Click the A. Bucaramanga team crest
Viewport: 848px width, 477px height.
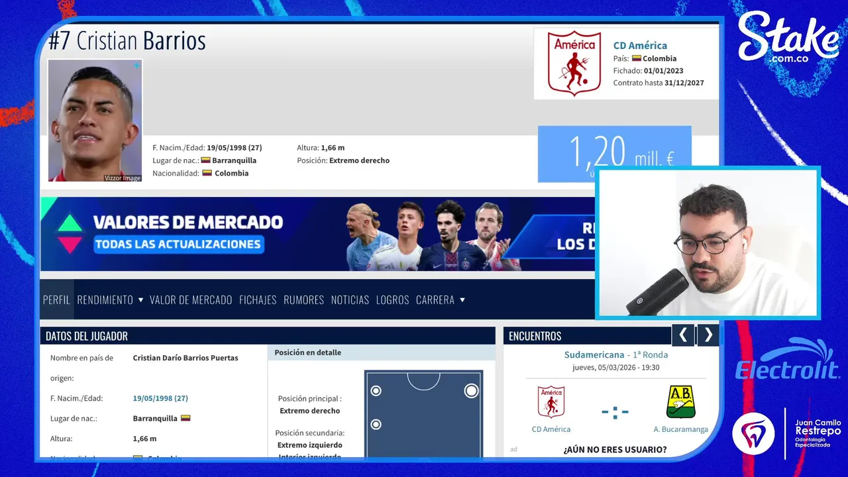click(680, 401)
